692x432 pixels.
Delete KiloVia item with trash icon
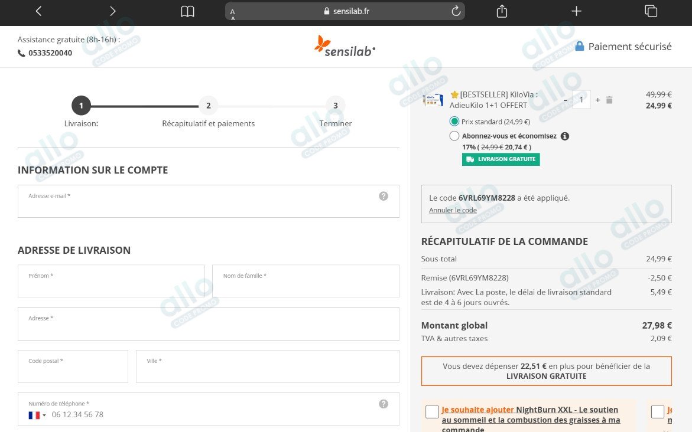click(609, 100)
